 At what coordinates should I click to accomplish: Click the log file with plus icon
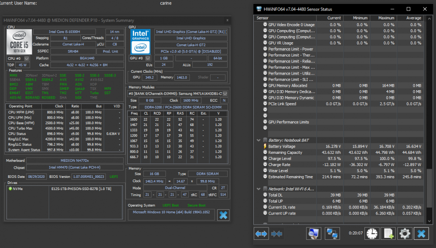[388, 234]
